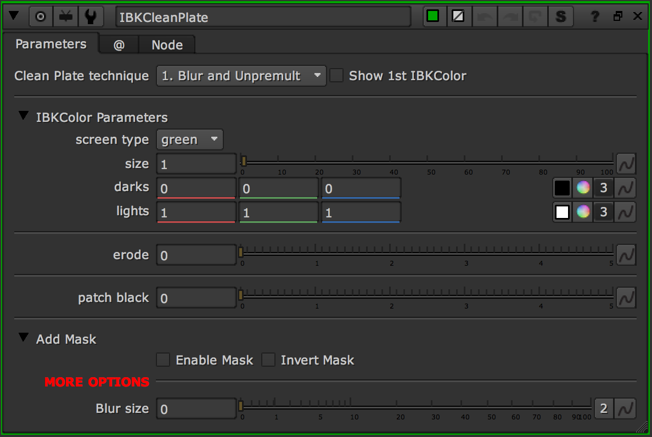Open the Clean Plate technique dropdown
652x437 pixels.
point(241,76)
